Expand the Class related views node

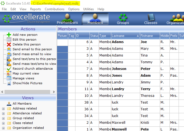point(4,123)
